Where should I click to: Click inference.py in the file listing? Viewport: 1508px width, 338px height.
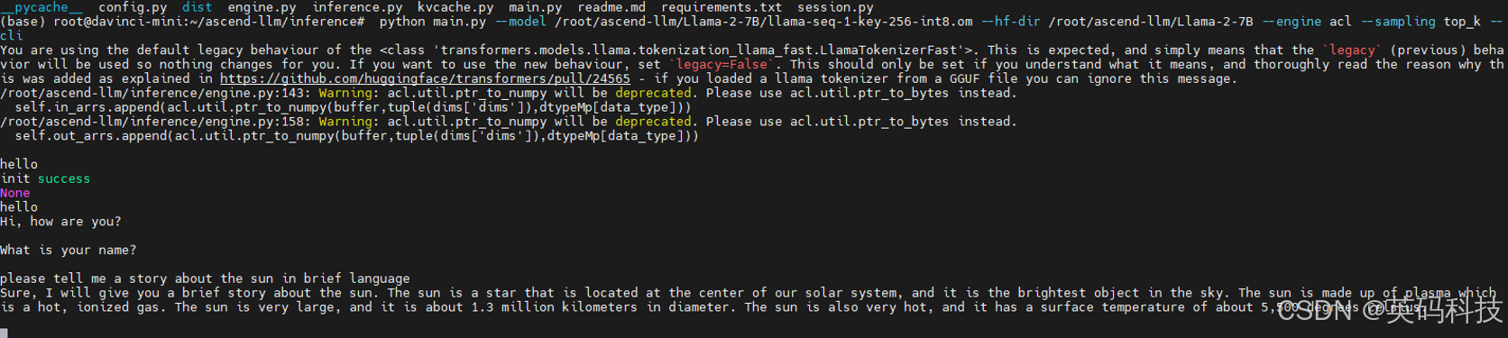point(357,7)
